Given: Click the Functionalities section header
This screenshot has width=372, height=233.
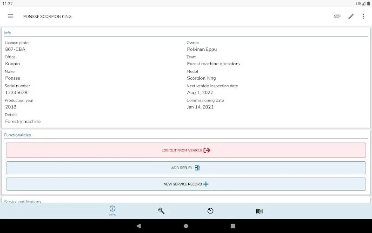Looking at the screenshot, I should tap(17, 135).
